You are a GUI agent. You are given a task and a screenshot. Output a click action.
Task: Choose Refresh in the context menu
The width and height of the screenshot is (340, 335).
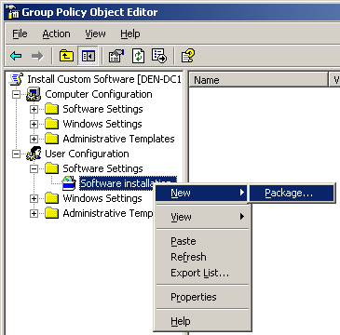click(x=202, y=257)
